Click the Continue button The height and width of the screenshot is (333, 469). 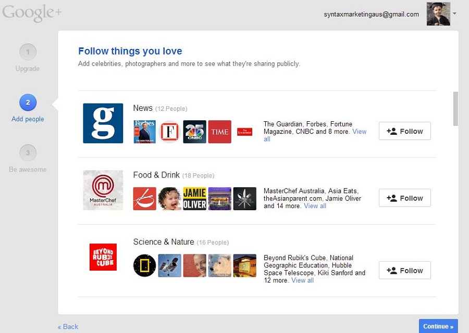(438, 326)
